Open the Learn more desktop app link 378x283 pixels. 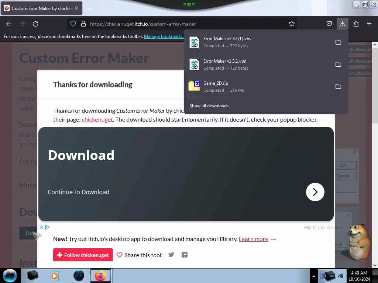pos(253,239)
